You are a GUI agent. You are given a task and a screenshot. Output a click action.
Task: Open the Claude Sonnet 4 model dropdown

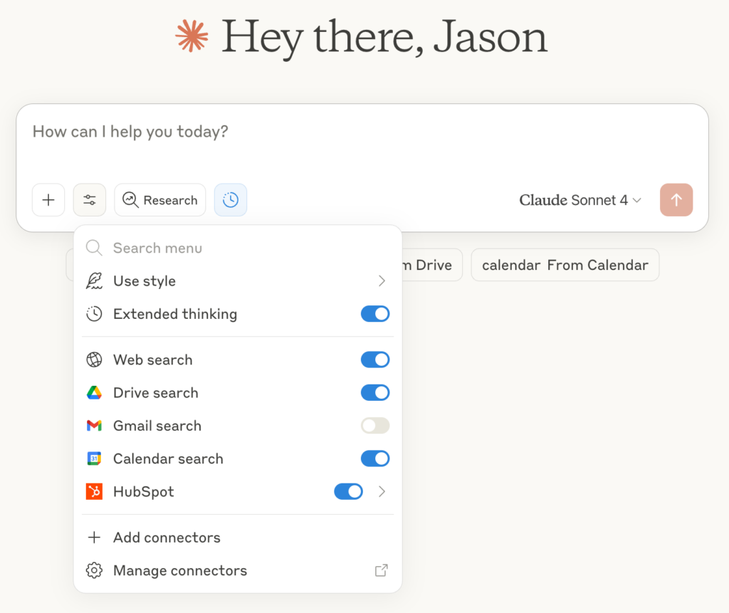click(580, 200)
